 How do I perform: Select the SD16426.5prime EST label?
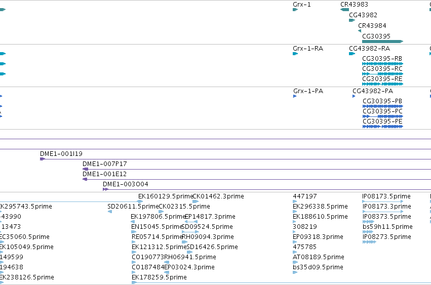[x=212, y=247]
